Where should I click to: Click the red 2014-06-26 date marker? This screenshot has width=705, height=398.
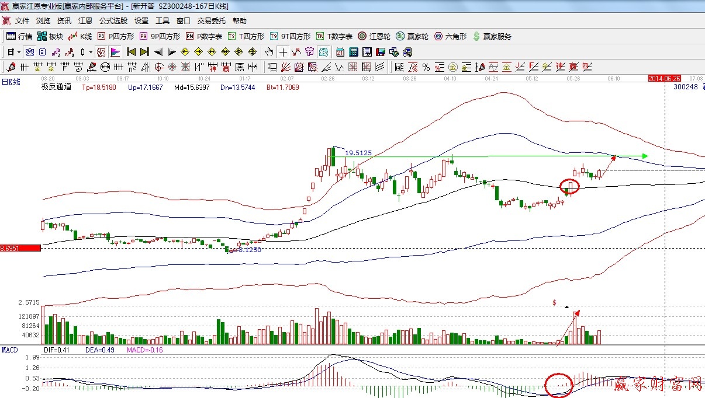pyautogui.click(x=665, y=78)
